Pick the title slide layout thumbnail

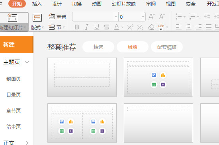click(82, 77)
